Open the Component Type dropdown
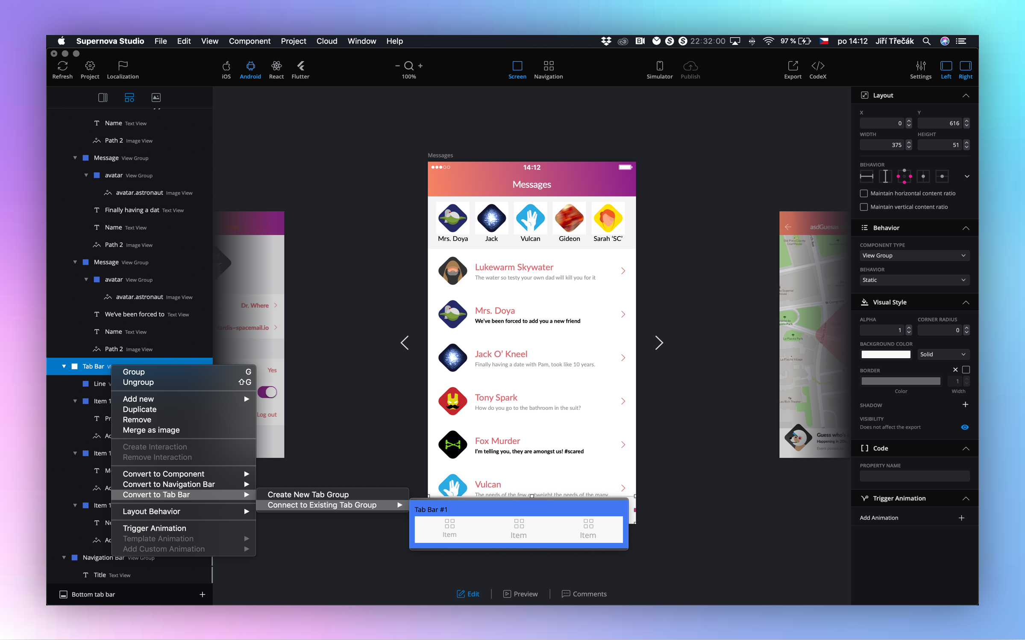 pyautogui.click(x=914, y=255)
